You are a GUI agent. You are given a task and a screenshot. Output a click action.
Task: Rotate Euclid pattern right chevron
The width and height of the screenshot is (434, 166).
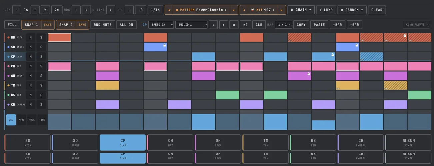point(224,25)
